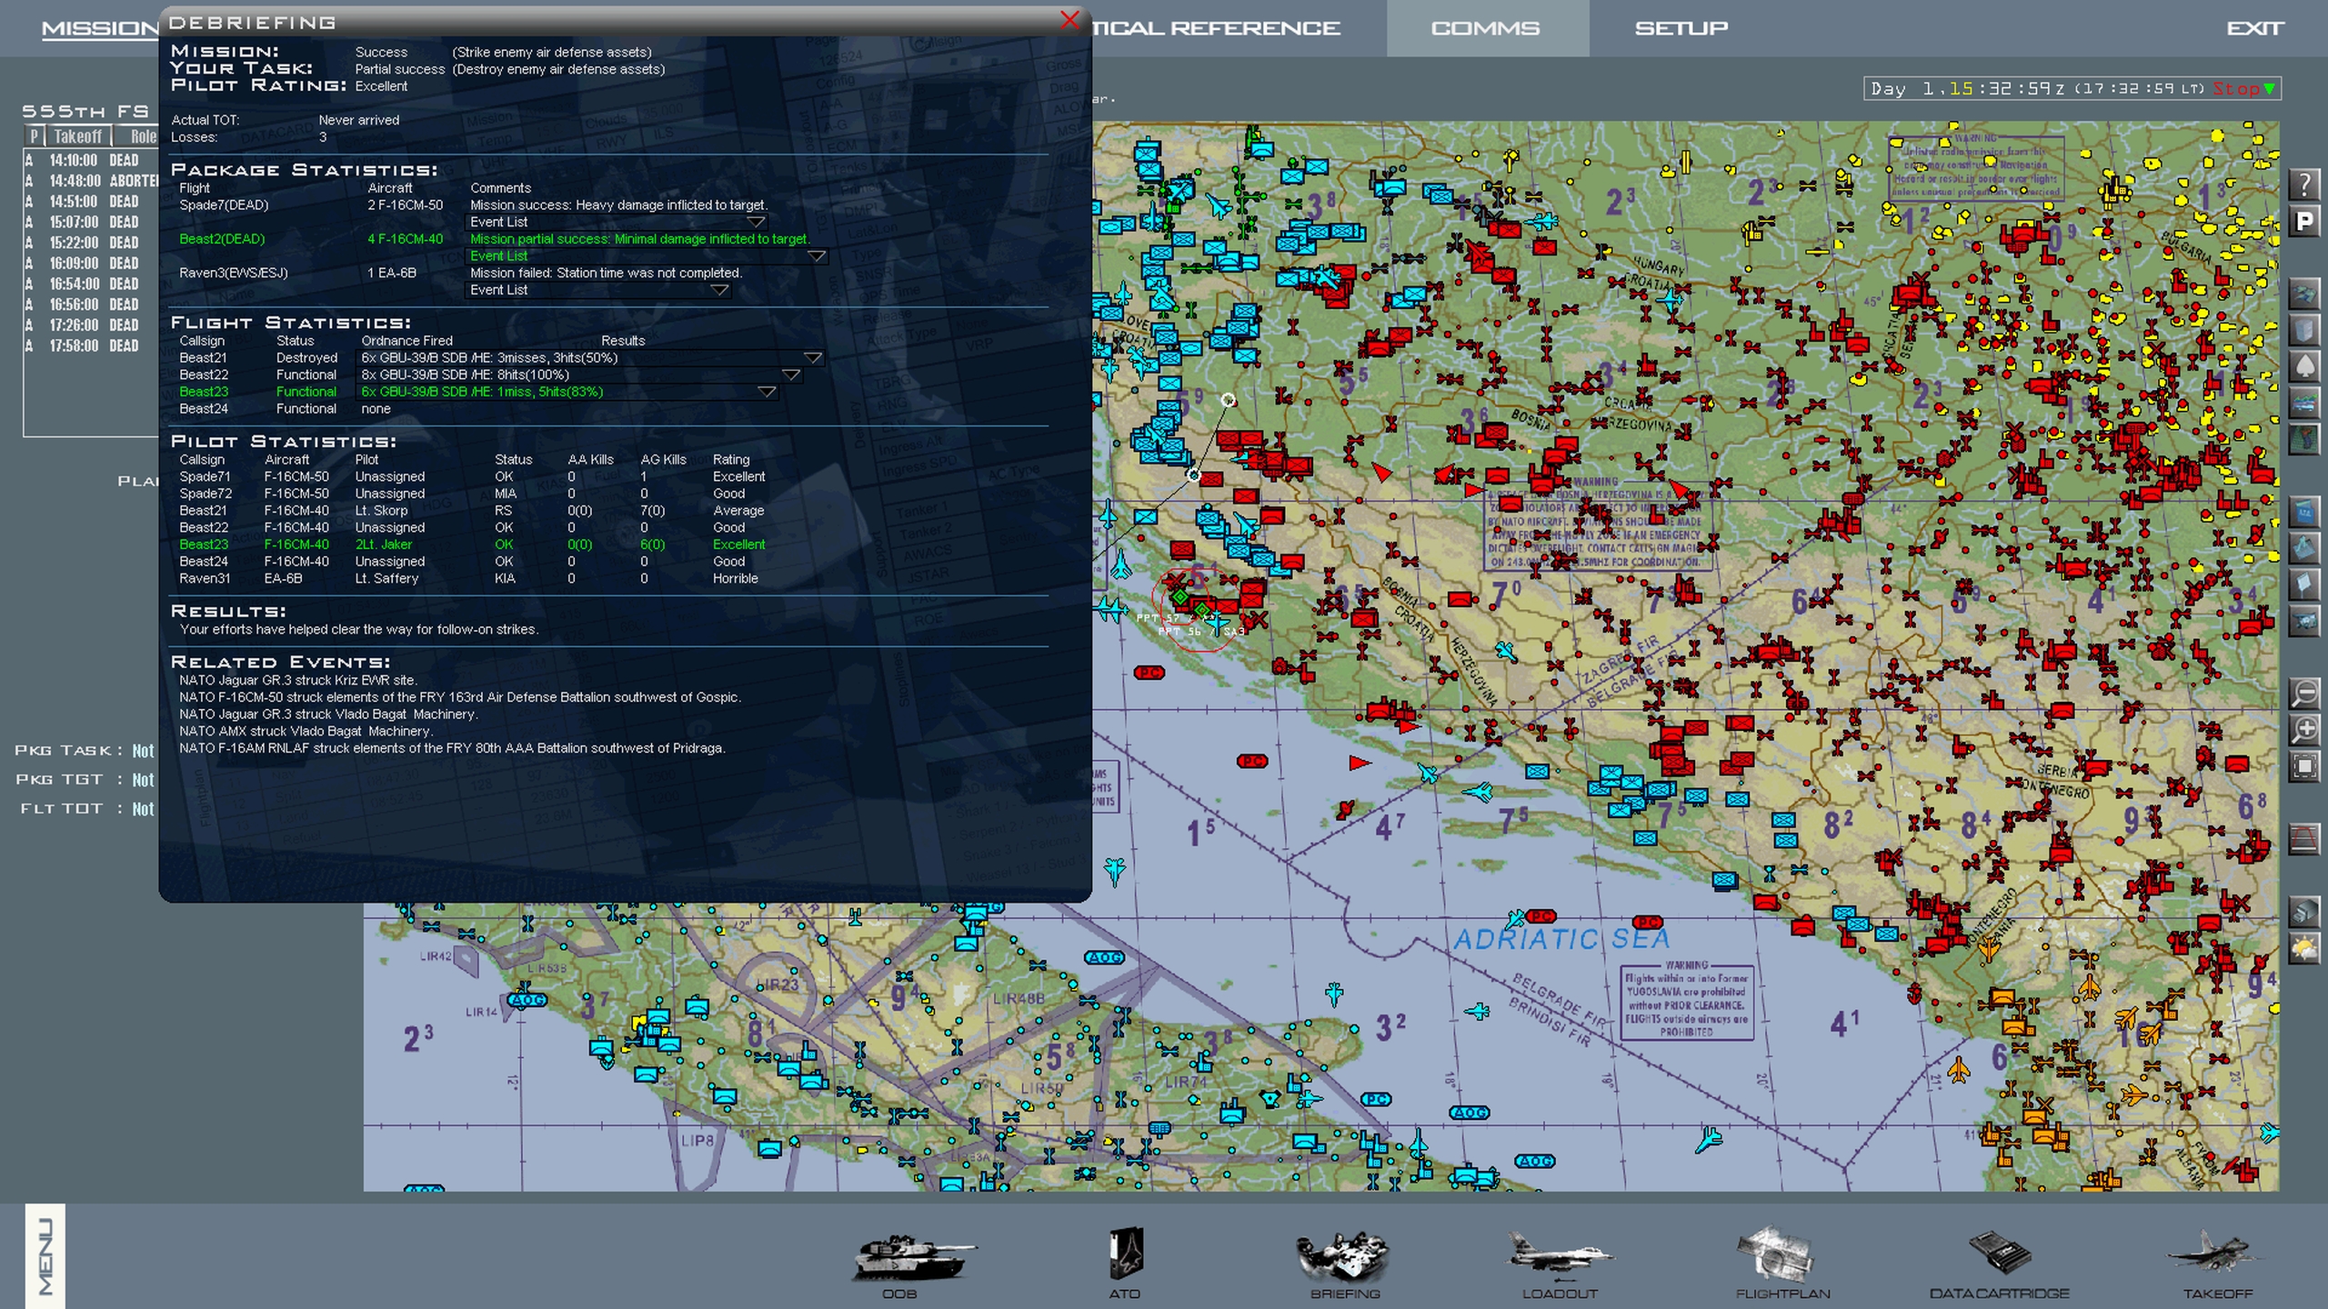The height and width of the screenshot is (1309, 2328).
Task: Click the ATO blue sheet sidebar icon
Action: pos(2303,513)
